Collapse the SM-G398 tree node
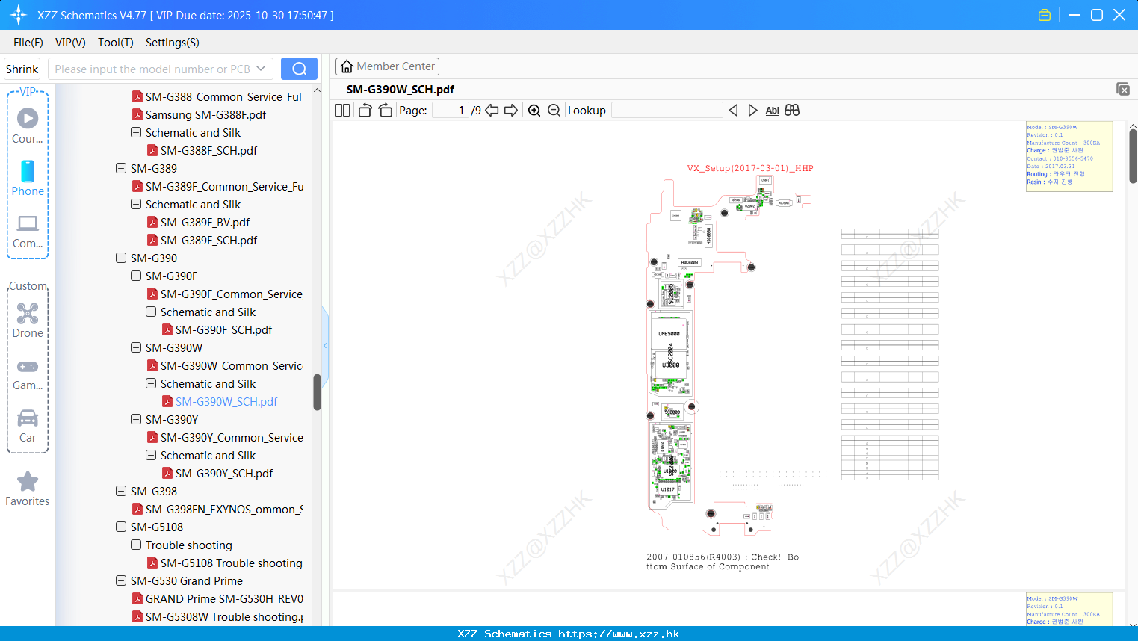The image size is (1138, 641). (121, 491)
